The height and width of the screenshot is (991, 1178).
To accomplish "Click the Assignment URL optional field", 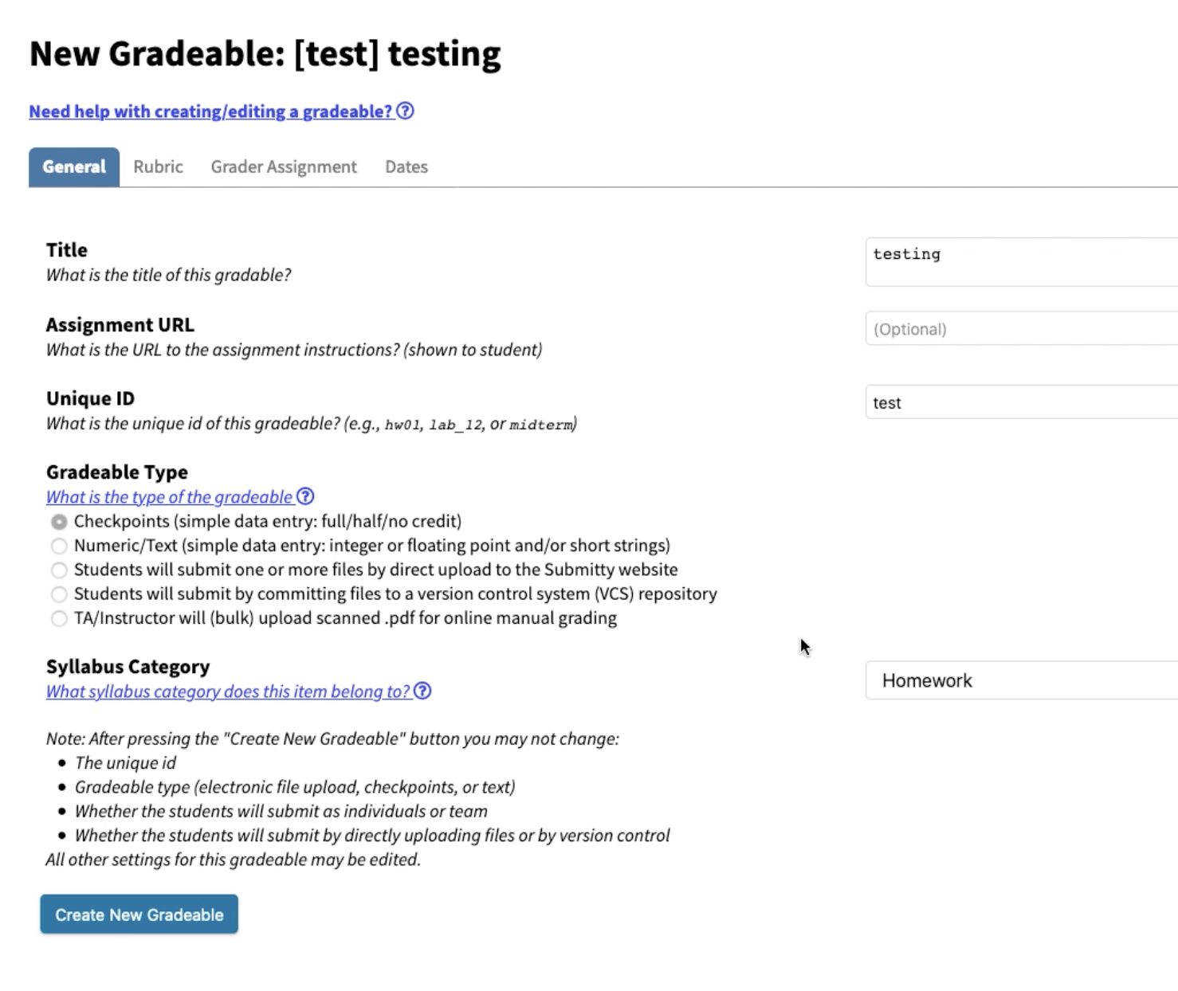I will pos(1022,328).
